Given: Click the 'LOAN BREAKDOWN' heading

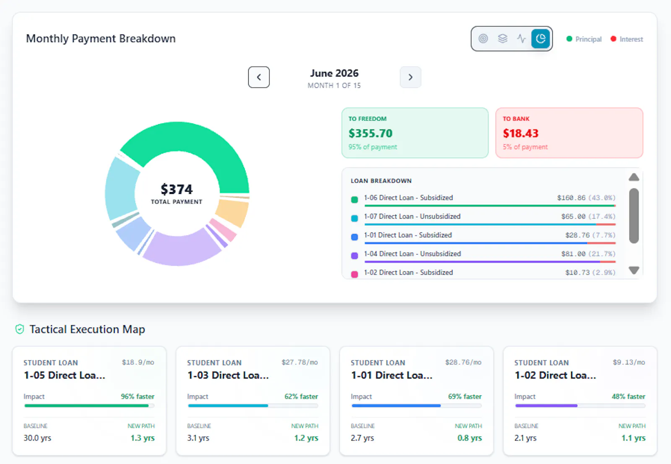Looking at the screenshot, I should pos(381,181).
